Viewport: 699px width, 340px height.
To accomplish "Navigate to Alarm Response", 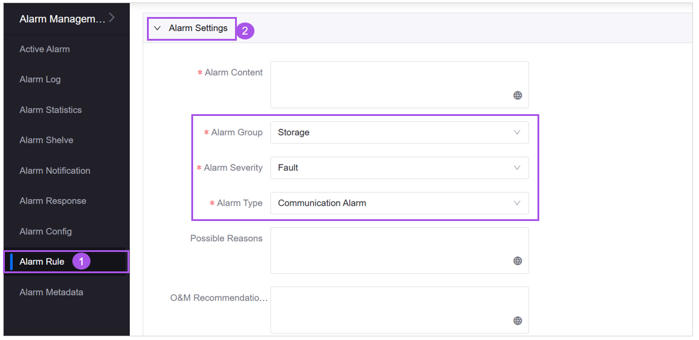I will click(53, 201).
